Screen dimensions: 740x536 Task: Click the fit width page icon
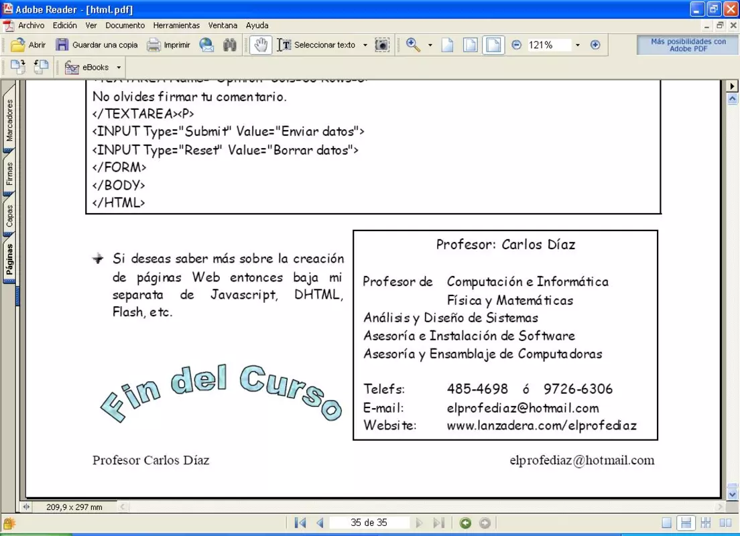493,45
